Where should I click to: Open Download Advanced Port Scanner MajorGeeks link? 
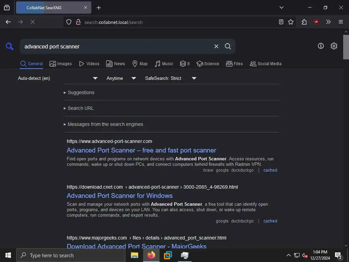[x=136, y=246]
